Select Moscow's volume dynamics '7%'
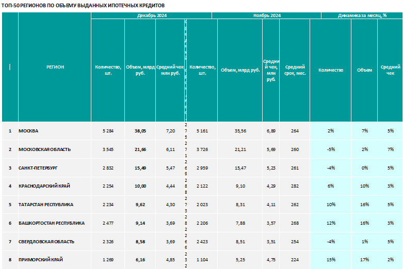403x269 pixels. coord(364,131)
